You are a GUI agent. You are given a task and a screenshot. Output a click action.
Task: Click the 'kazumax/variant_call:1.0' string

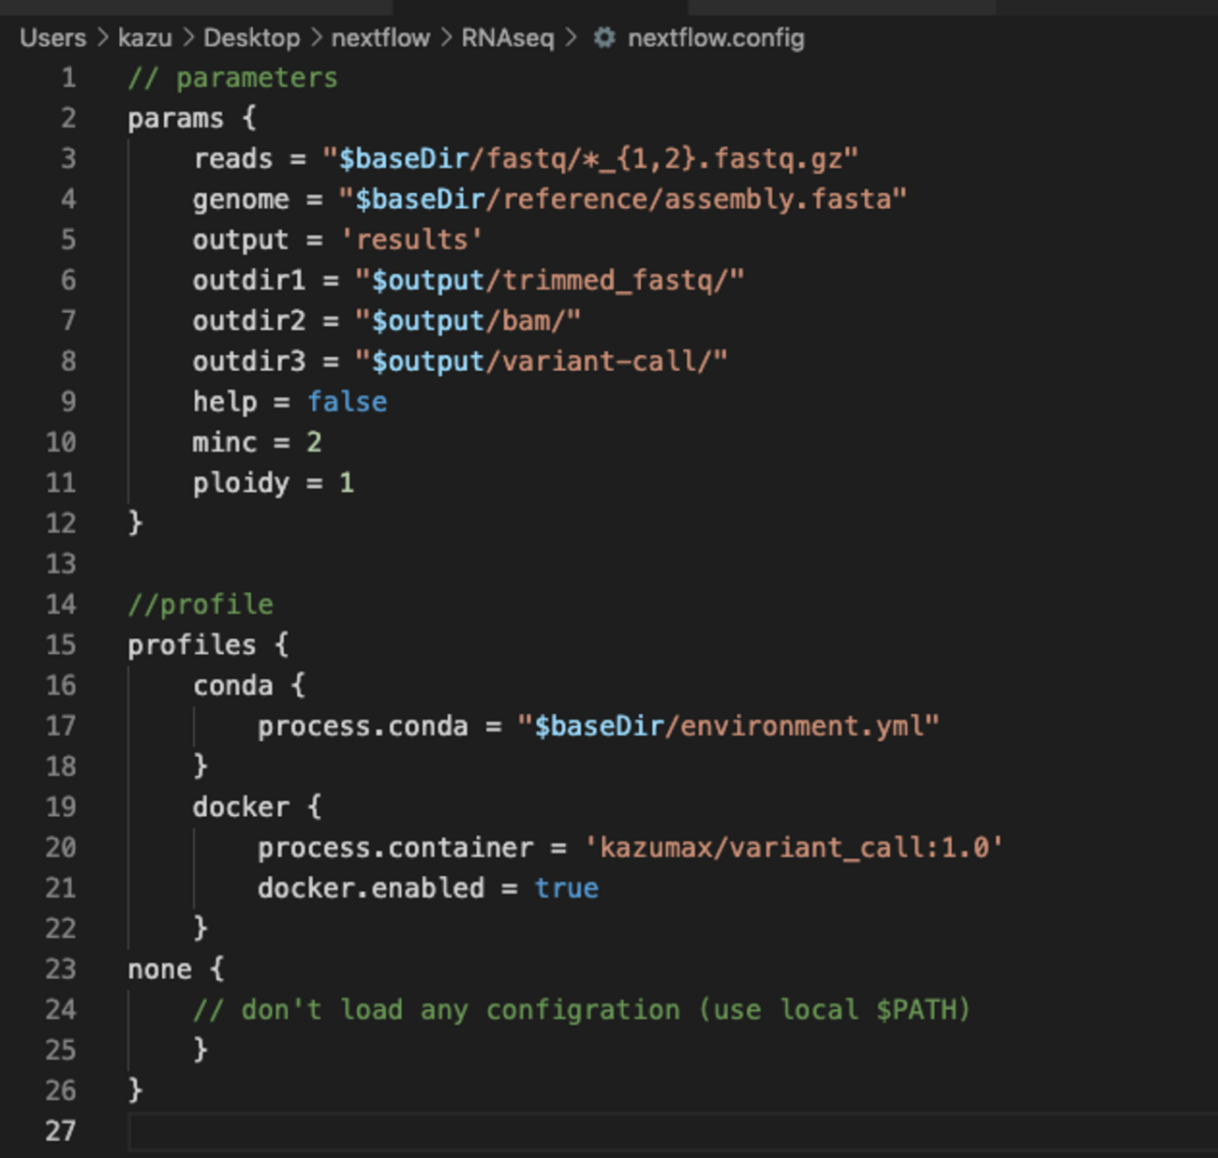pos(794,848)
